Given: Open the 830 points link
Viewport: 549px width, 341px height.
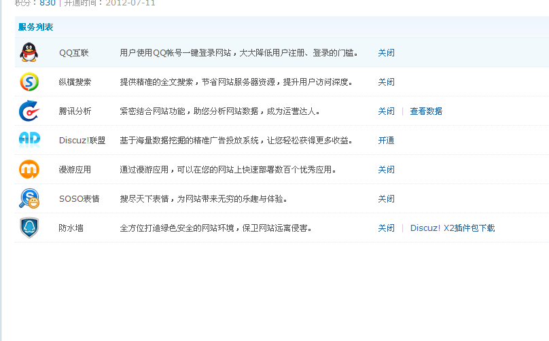Looking at the screenshot, I should (48, 3).
